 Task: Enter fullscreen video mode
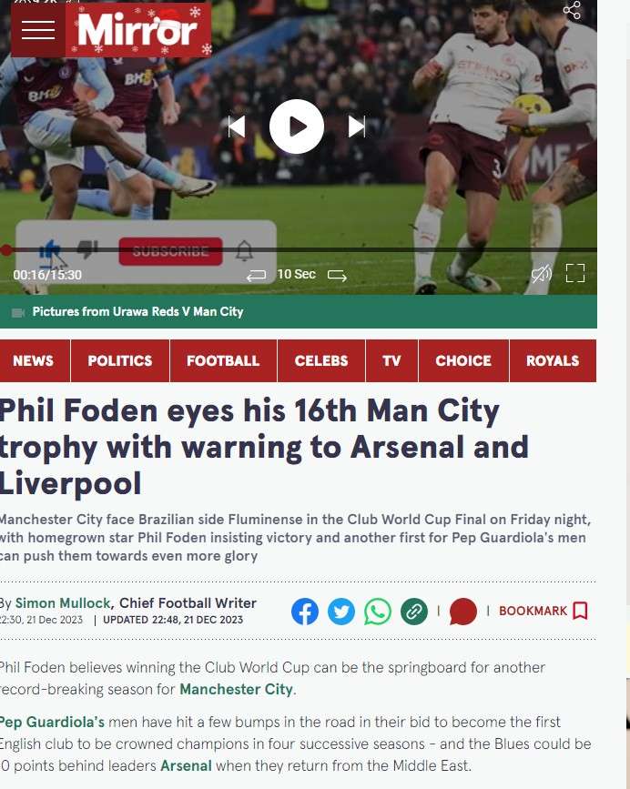[575, 273]
